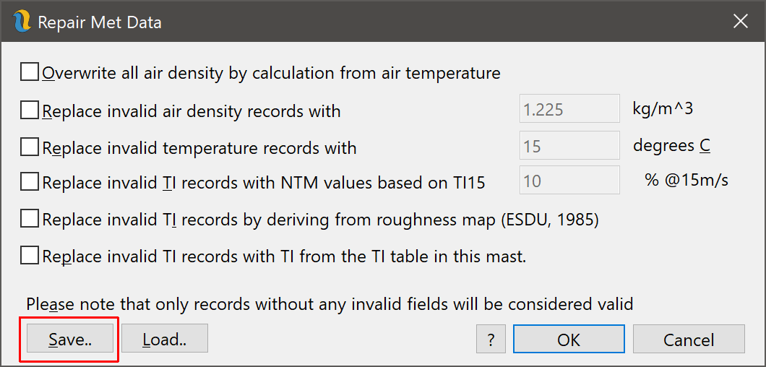Enable overwrite all air density by calculation
The width and height of the screenshot is (766, 367).
(30, 73)
